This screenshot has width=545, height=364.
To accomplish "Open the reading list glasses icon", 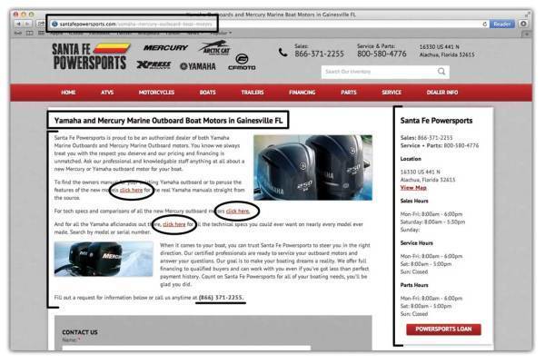I will [18, 33].
